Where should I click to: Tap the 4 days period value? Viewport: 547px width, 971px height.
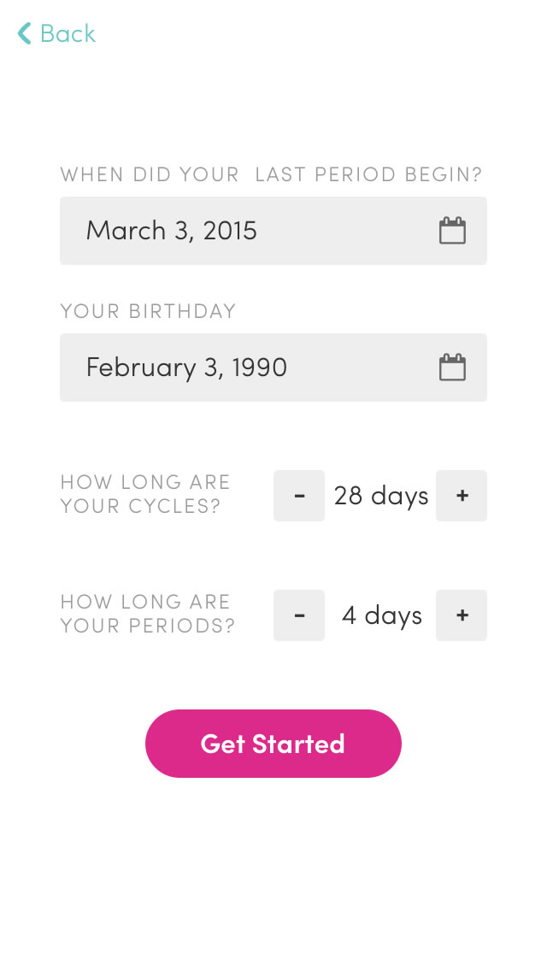click(381, 615)
